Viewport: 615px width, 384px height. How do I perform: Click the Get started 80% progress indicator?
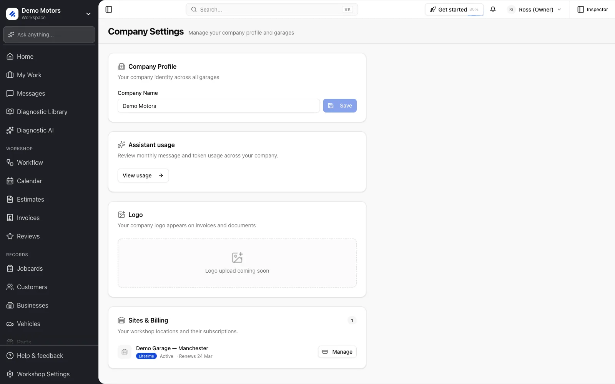point(474,10)
